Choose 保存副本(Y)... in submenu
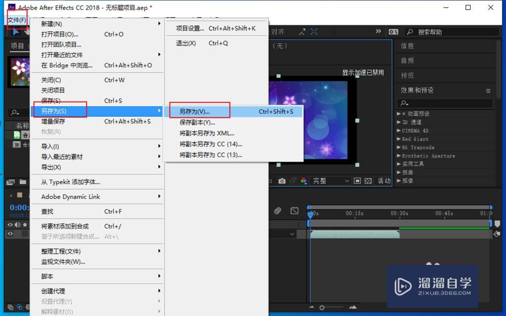The width and height of the screenshot is (506, 316). pos(233,122)
